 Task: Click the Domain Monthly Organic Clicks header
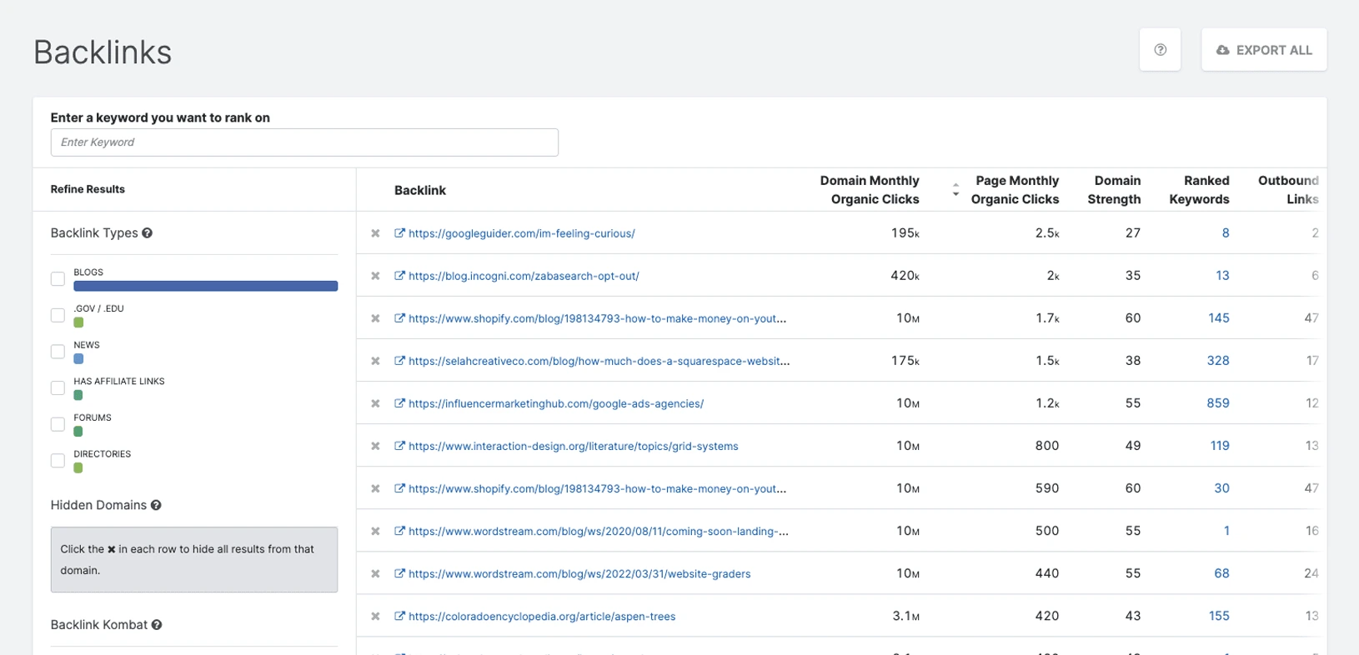point(870,190)
